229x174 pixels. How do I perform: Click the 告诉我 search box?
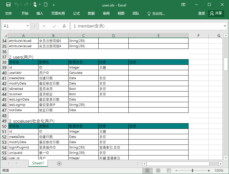tap(156, 13)
